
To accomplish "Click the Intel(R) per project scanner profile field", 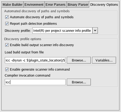I will [x=62, y=30].
